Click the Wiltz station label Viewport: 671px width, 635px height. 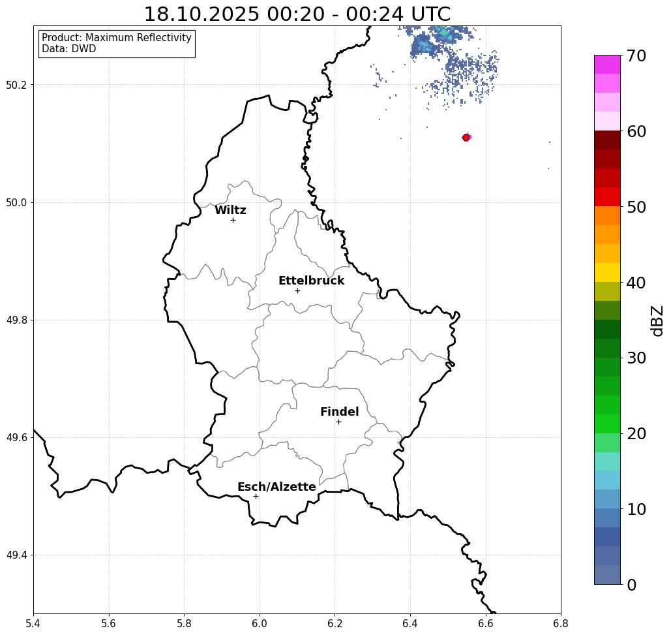pos(230,210)
